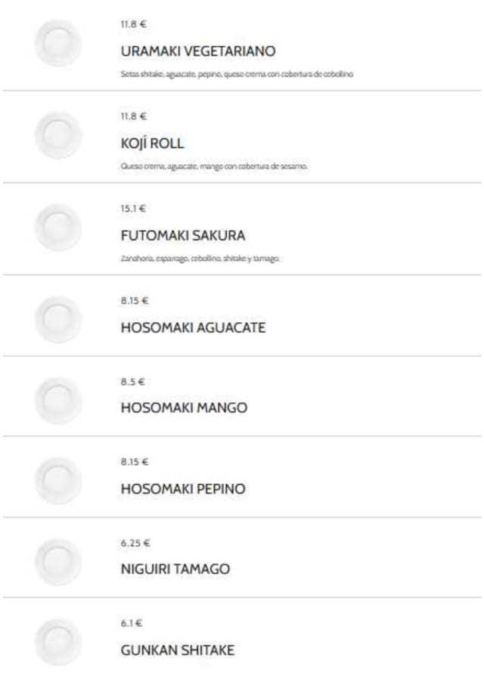The height and width of the screenshot is (685, 484).
Task: Click the 15.1 € price label
Action: coord(133,209)
